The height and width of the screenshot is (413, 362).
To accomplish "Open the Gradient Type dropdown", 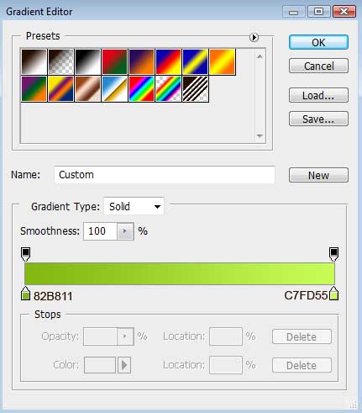I will (134, 207).
